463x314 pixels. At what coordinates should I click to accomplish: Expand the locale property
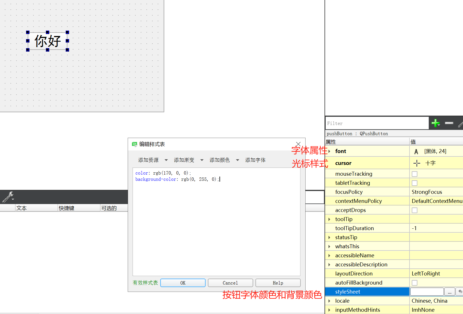tap(329, 301)
